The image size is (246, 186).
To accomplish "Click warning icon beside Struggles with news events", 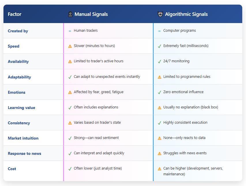I will (159, 153).
